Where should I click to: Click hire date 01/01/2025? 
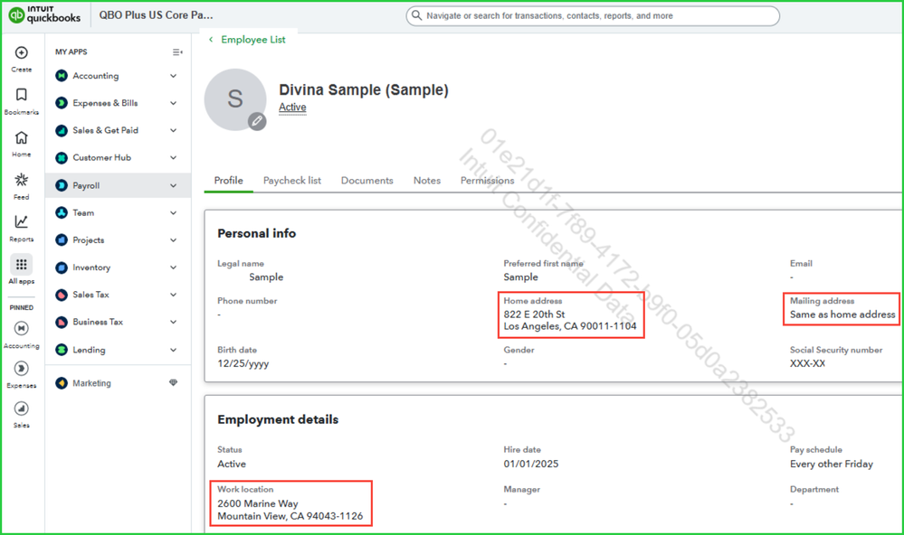(x=530, y=464)
